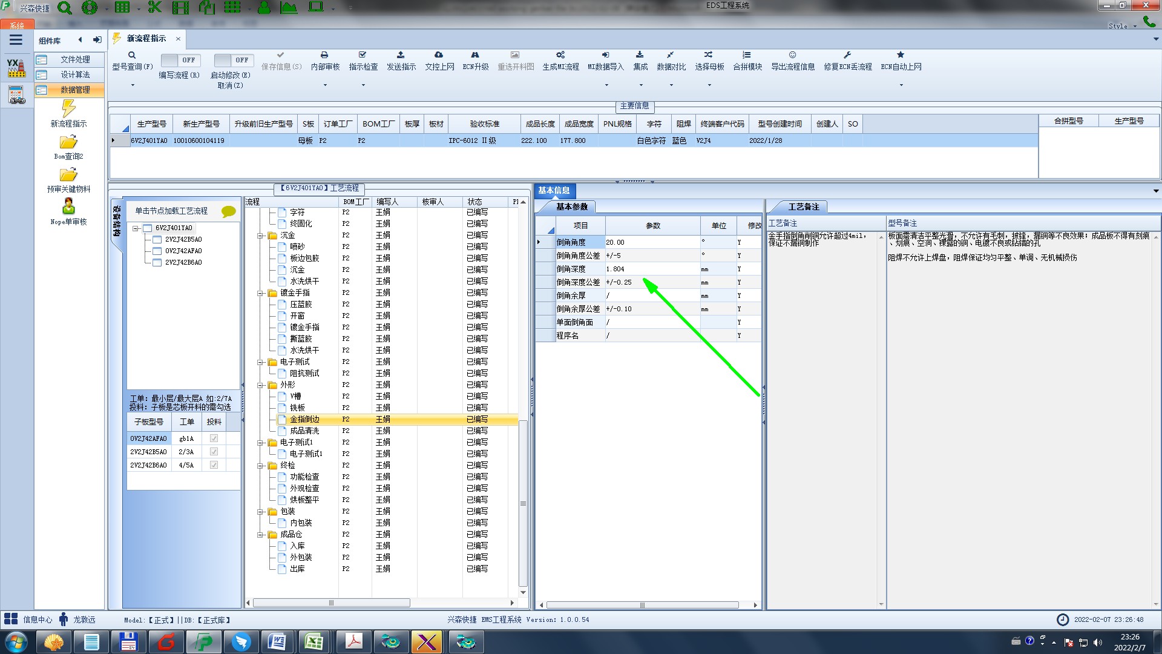
Task: Click the 选择母板 shuffle icon
Action: (x=709, y=55)
